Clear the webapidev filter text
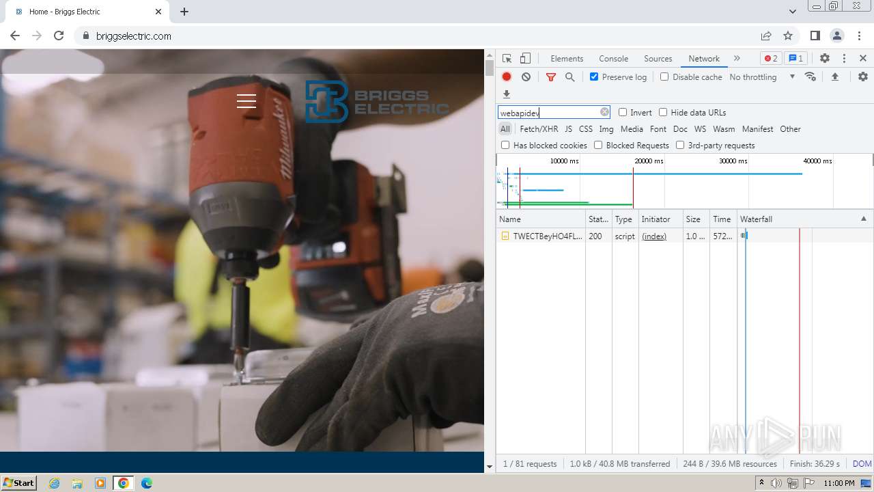 click(604, 112)
